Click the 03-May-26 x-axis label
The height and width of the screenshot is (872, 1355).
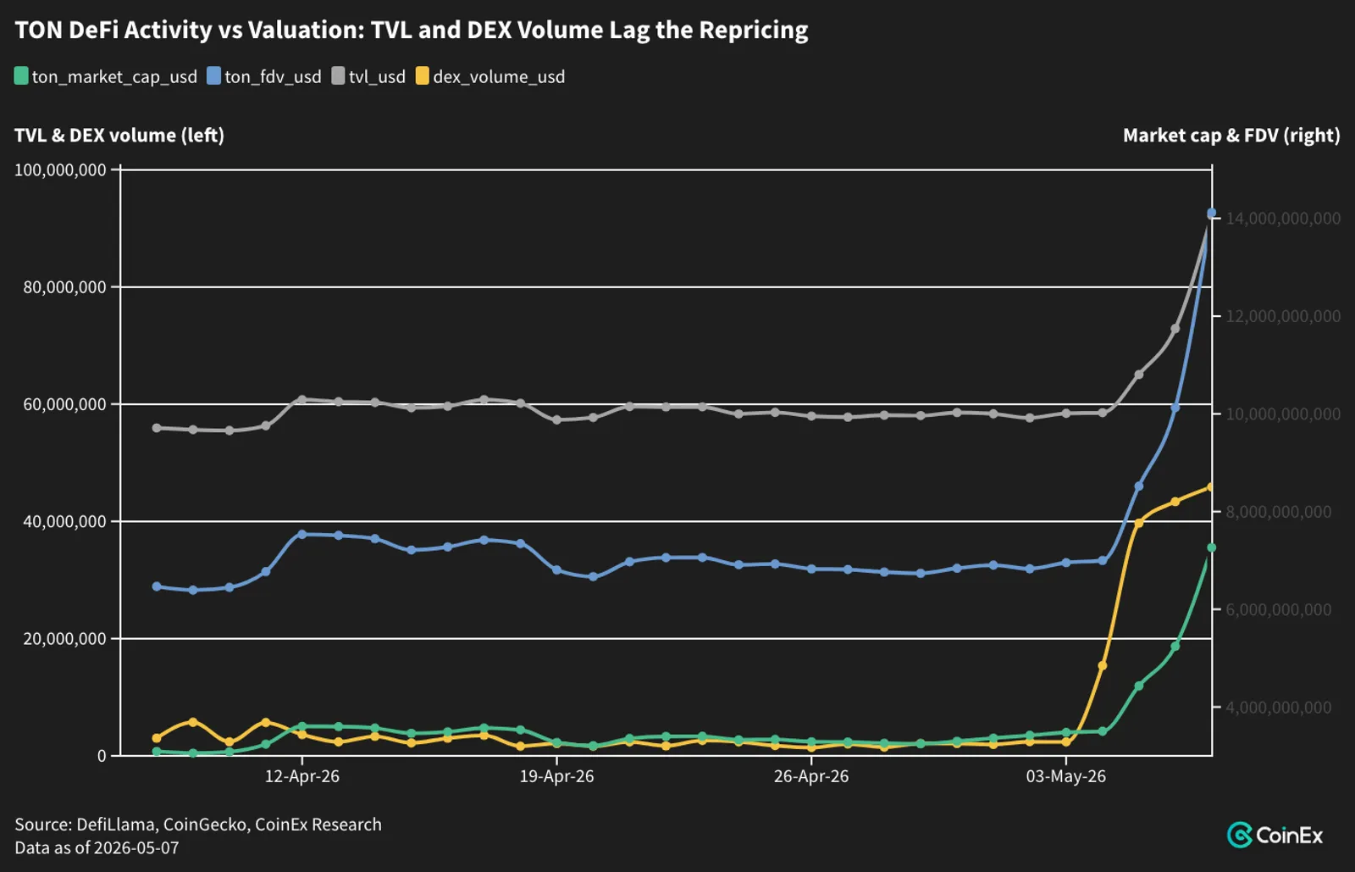[x=1066, y=776]
